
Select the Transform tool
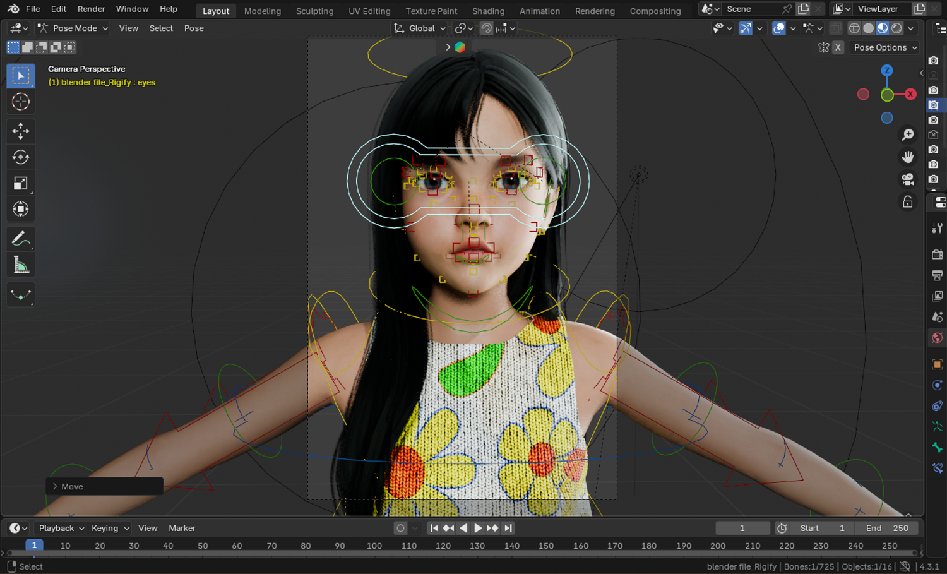click(x=21, y=209)
